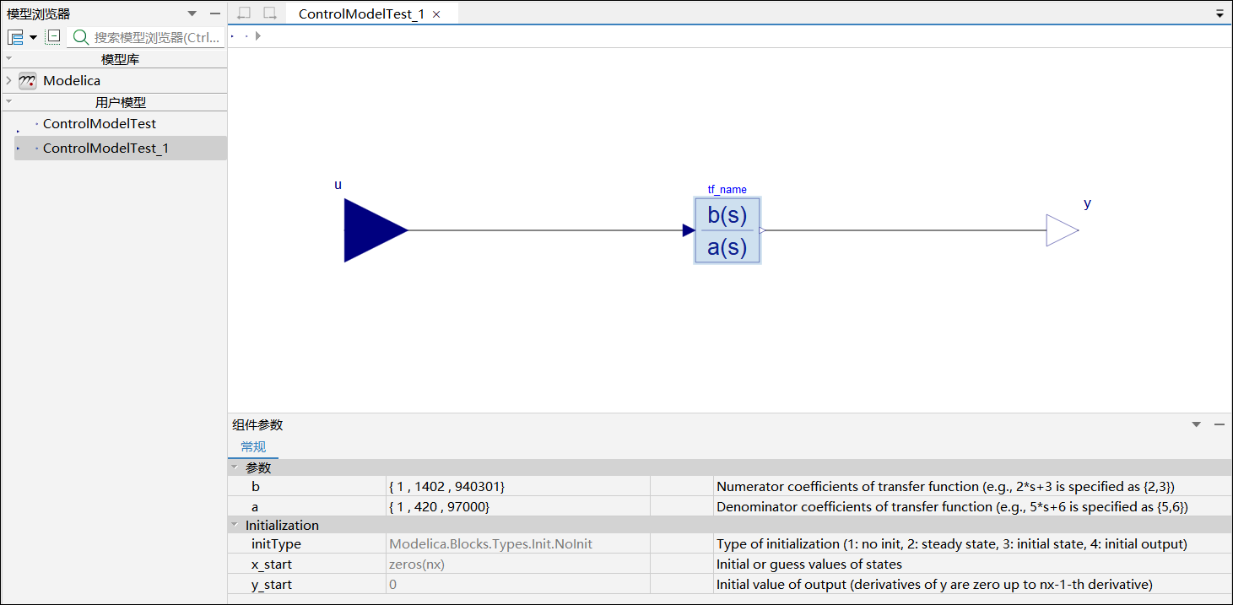This screenshot has width=1233, height=605.
Task: Select the input u triangle connector
Action: 376,230
